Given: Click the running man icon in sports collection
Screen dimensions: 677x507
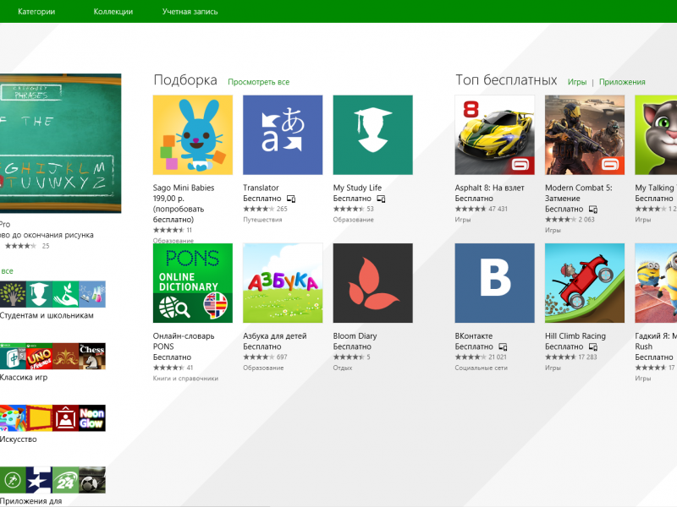Looking at the screenshot, I should point(13,480).
